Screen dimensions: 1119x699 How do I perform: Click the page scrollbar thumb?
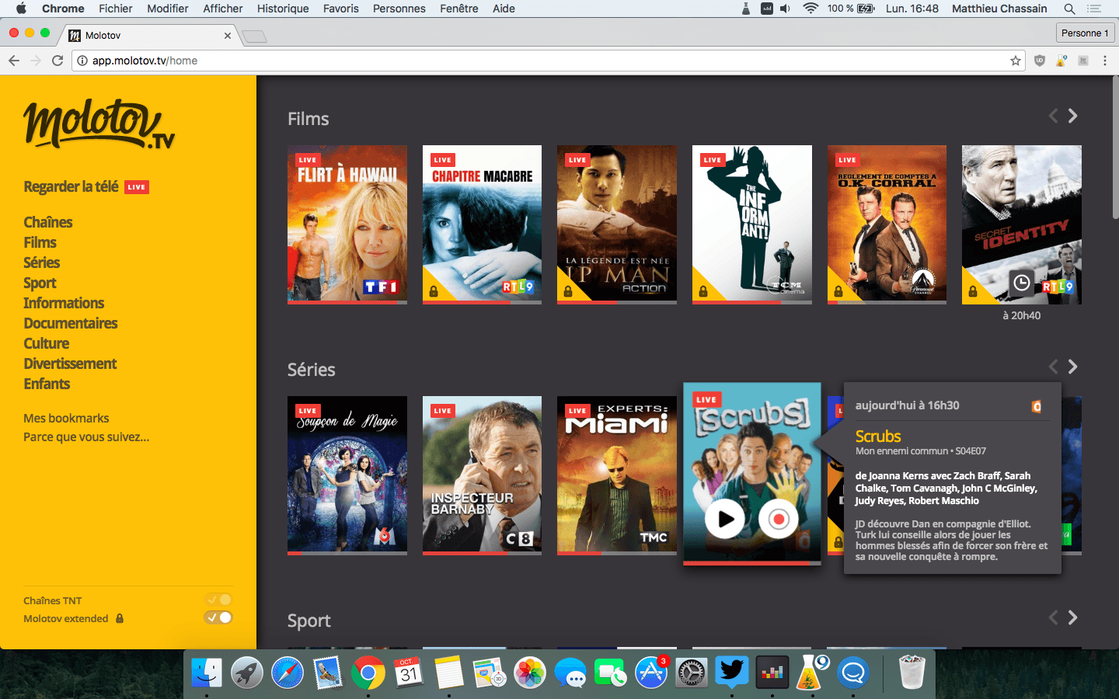pos(1116,148)
